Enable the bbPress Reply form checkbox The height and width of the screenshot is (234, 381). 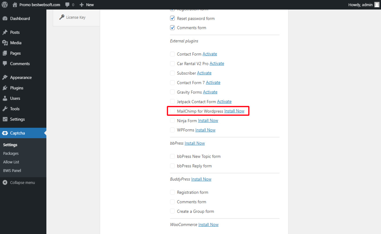(x=172, y=166)
